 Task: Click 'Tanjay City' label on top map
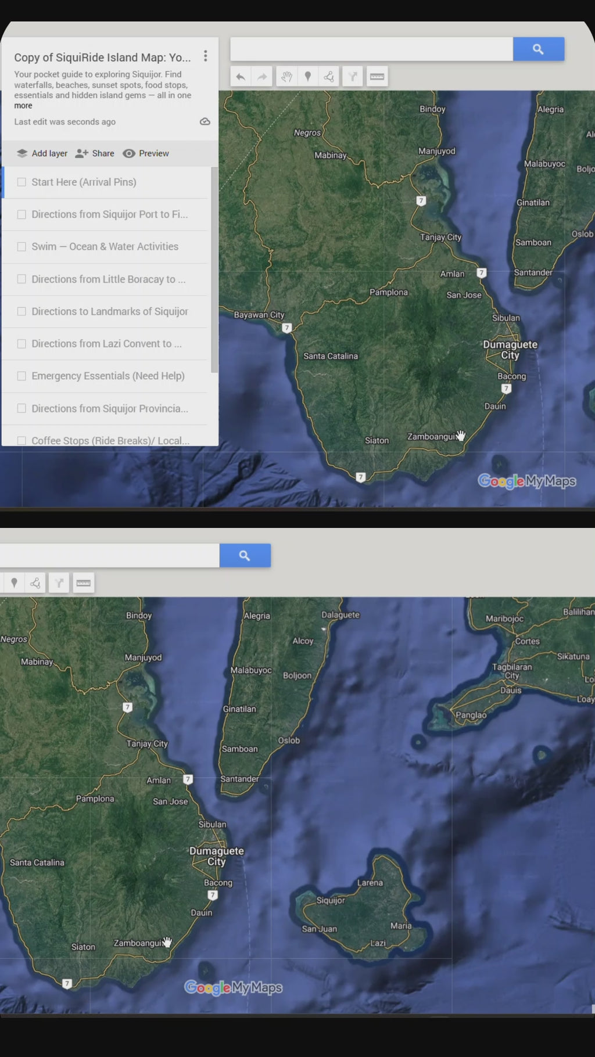[x=441, y=237]
